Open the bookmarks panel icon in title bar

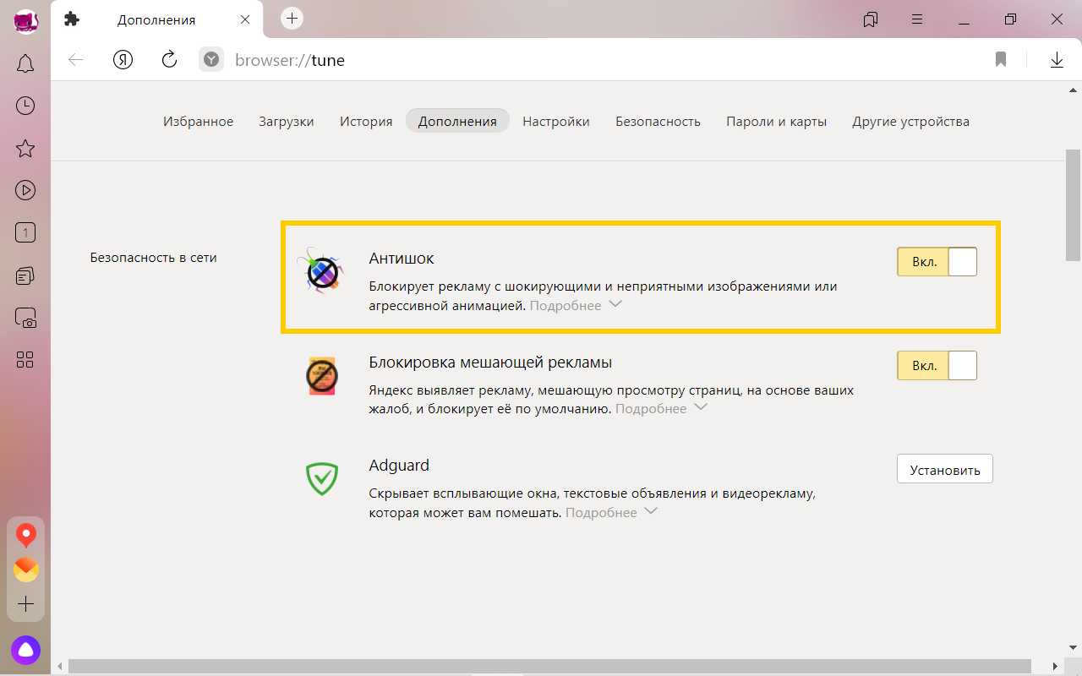click(871, 19)
